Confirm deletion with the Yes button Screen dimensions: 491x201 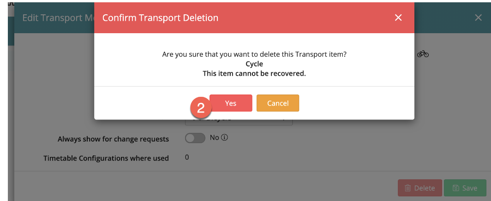(x=231, y=103)
